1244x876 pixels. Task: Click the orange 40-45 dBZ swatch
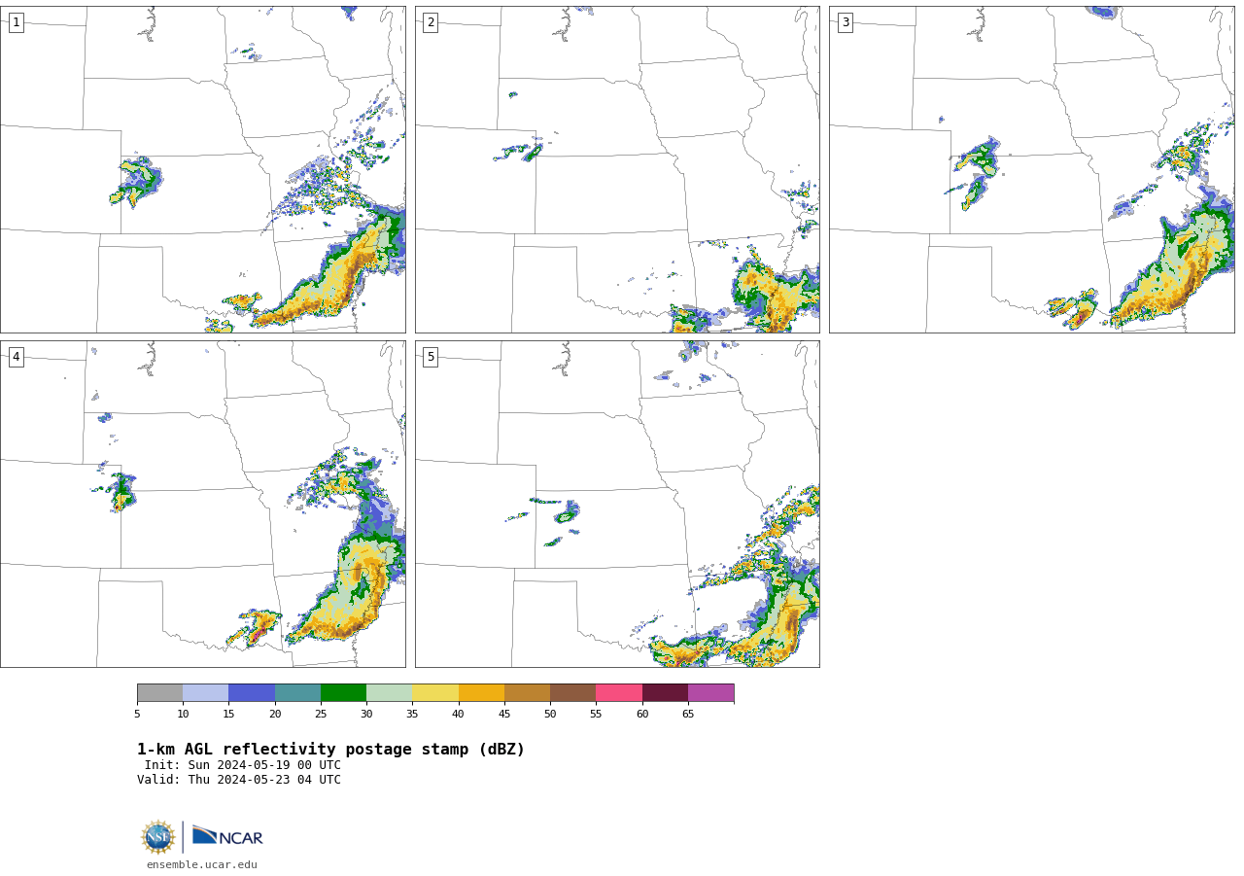point(481,692)
